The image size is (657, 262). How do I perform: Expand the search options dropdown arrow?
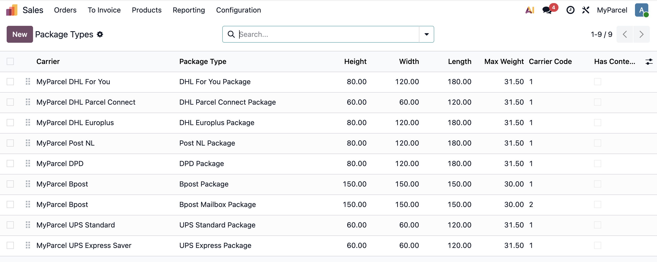(x=427, y=34)
